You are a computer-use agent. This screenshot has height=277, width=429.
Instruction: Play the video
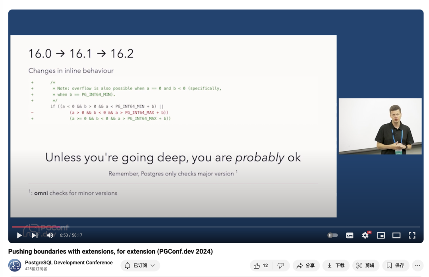(19, 235)
